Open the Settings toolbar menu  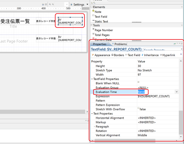click(79, 4)
